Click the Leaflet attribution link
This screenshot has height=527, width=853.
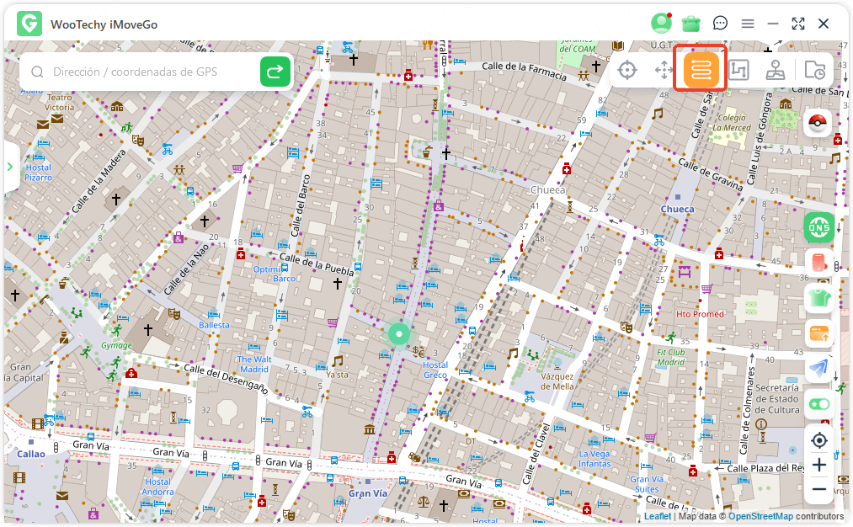(x=657, y=516)
